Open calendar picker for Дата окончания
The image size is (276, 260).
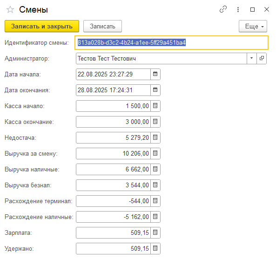155,90
